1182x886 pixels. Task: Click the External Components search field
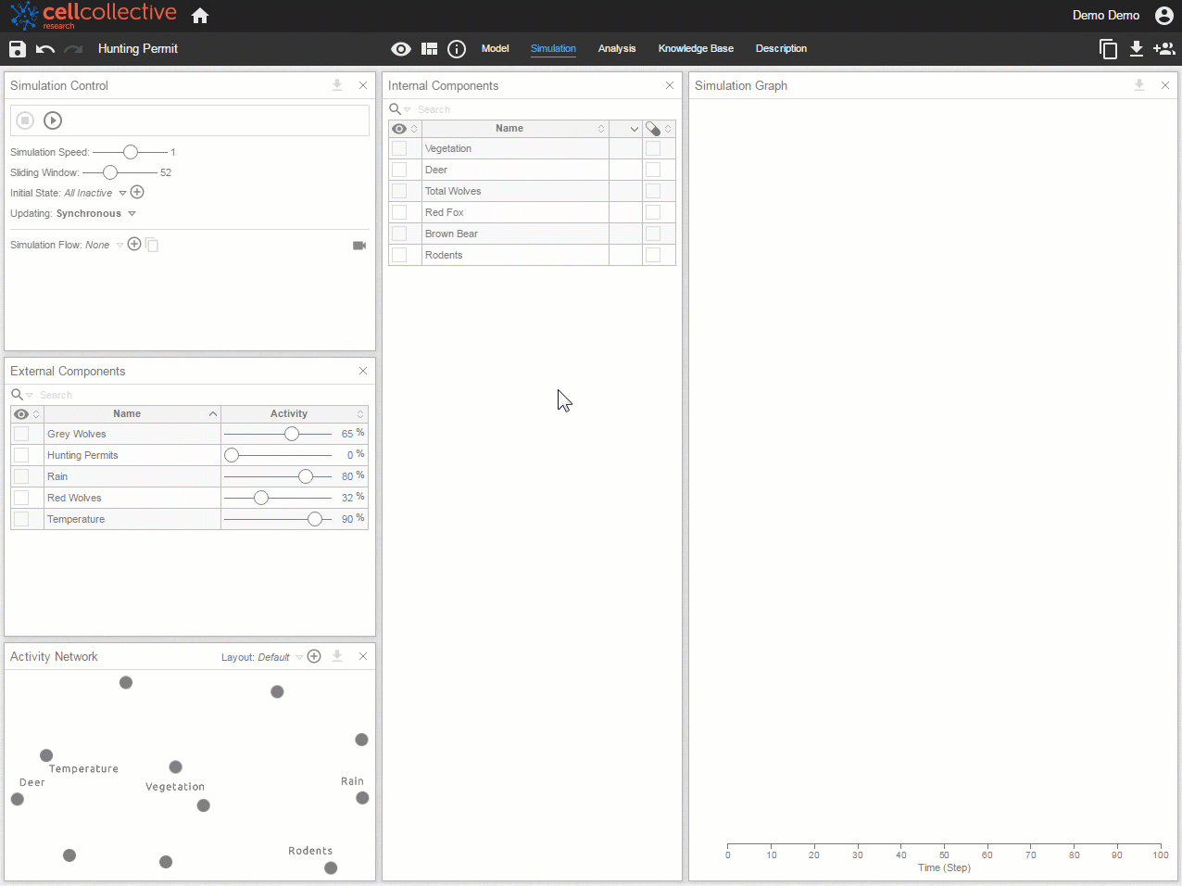(x=202, y=395)
